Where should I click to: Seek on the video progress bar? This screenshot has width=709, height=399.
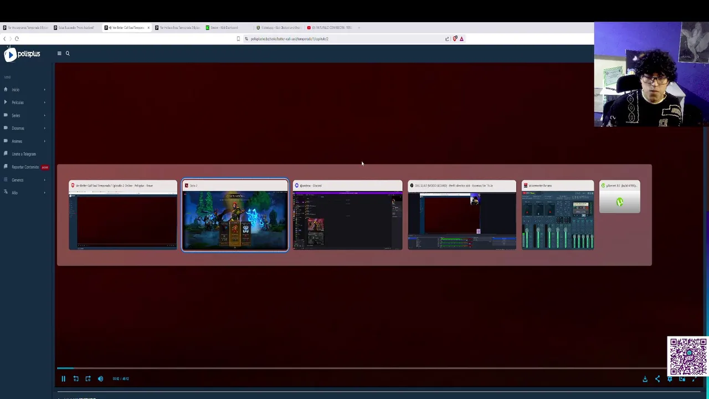click(x=362, y=368)
